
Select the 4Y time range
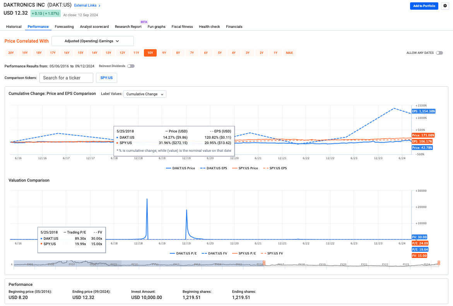point(234,53)
